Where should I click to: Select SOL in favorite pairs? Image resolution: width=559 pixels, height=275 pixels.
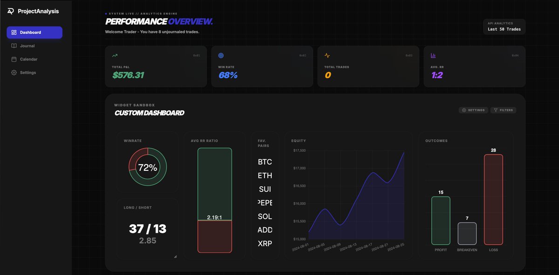tap(265, 216)
